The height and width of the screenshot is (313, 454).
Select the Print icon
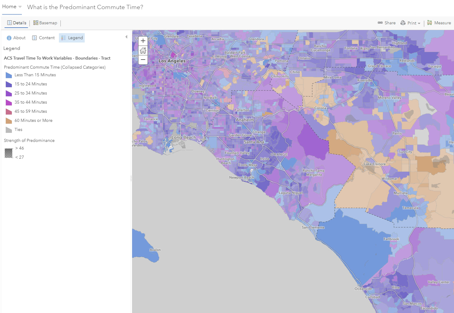(403, 23)
